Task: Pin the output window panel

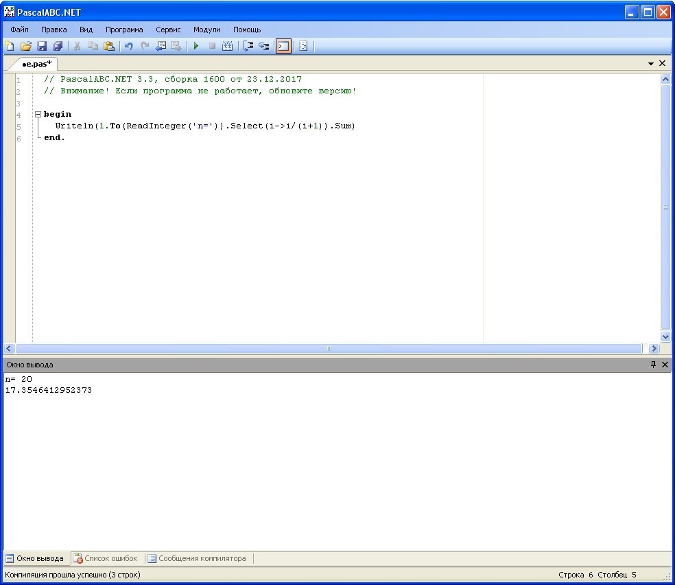Action: 653,365
